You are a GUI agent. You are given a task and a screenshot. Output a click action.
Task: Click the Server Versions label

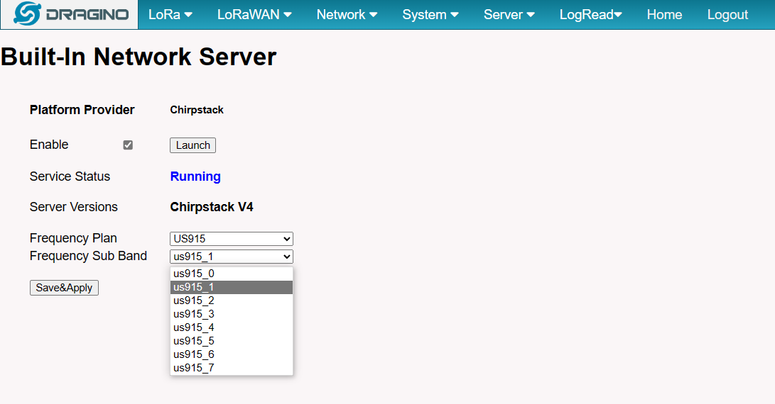click(x=74, y=207)
